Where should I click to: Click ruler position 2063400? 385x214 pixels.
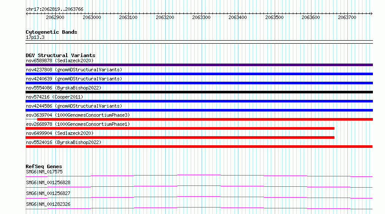click(x=237, y=17)
